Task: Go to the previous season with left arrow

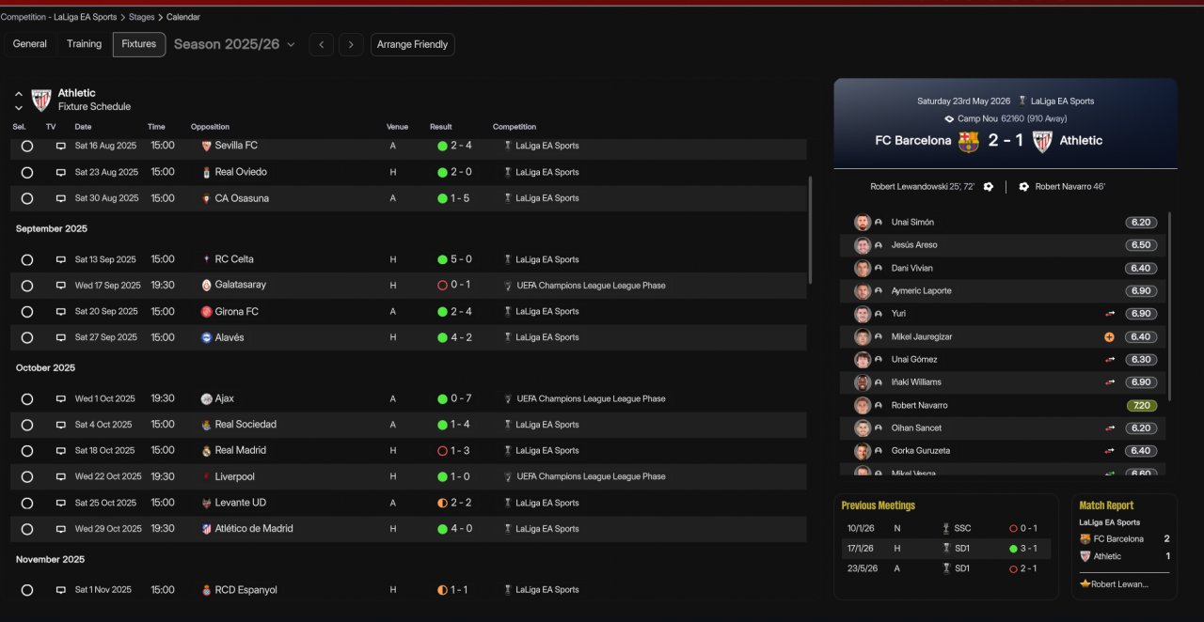Action: pos(322,44)
